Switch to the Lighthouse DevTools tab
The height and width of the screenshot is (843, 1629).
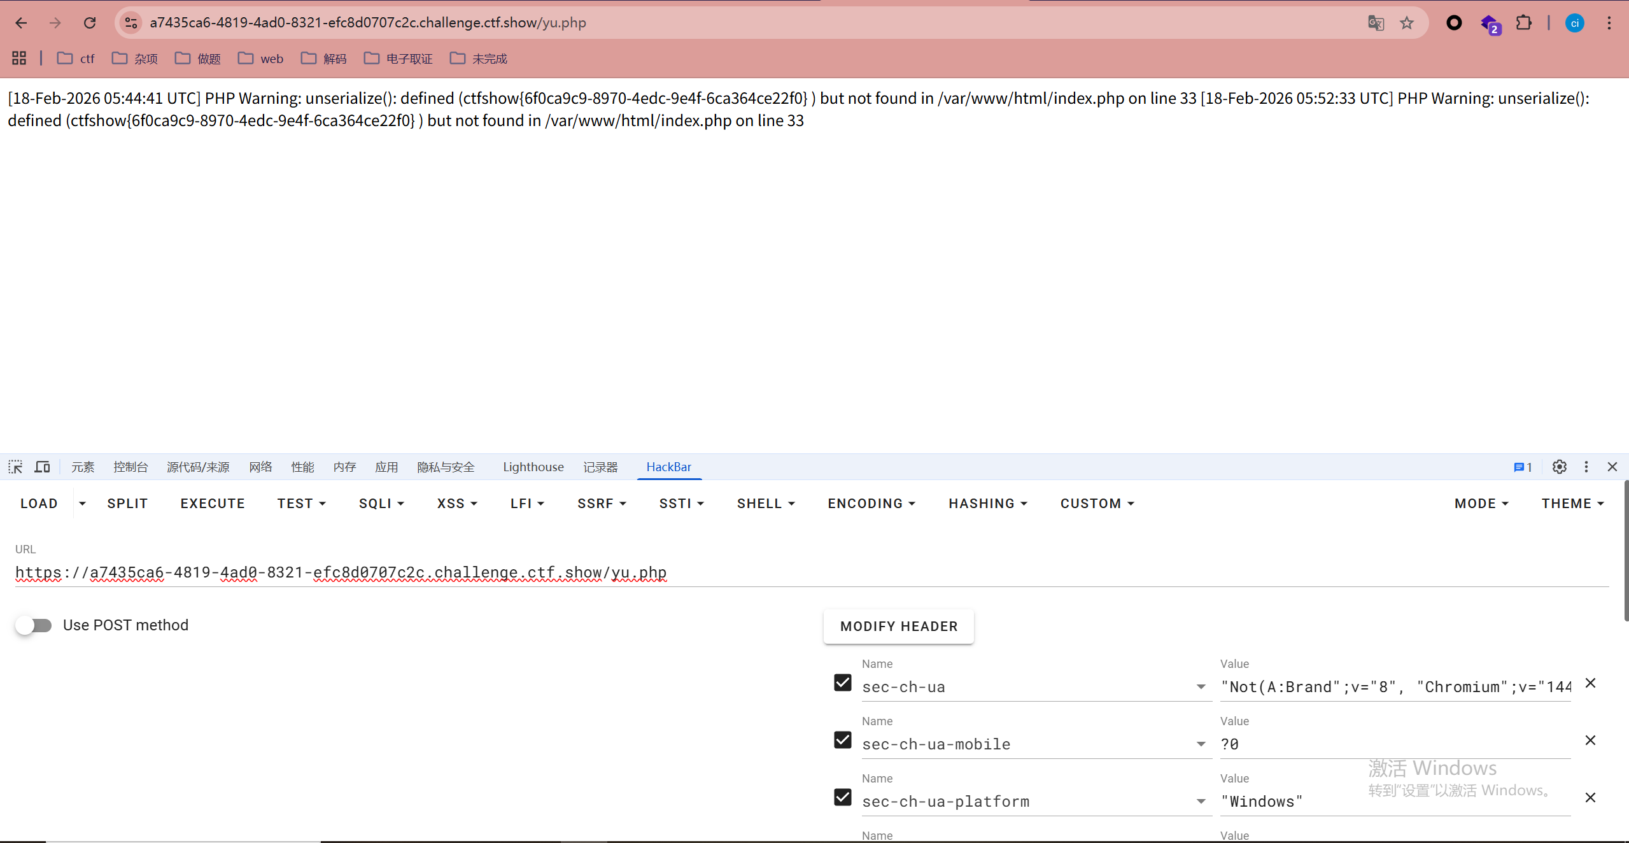coord(533,467)
